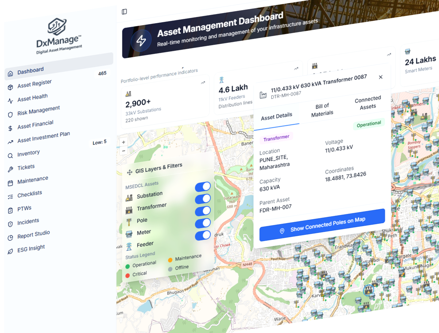The image size is (439, 333).
Task: Click 'MSEDCL Assets' section label
Action: [142, 186]
